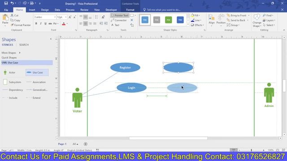Adjust the zoom slider in status bar
Image resolution: width=287 pixels, height=161 pixels.
point(251,150)
